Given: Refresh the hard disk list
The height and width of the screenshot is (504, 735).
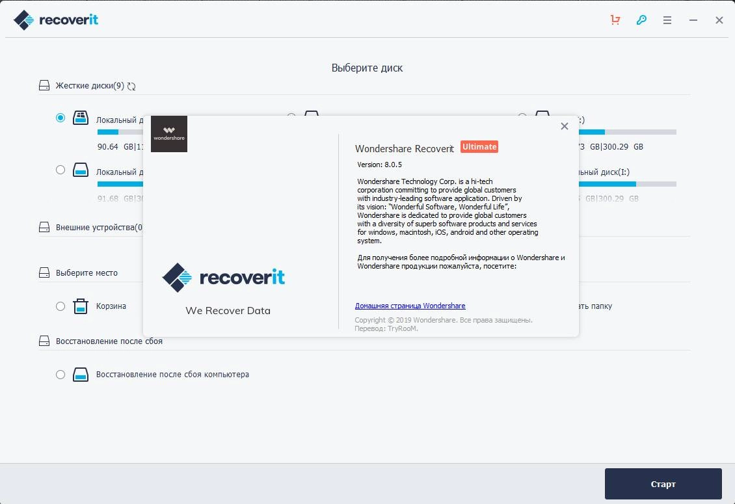Looking at the screenshot, I should [x=131, y=86].
